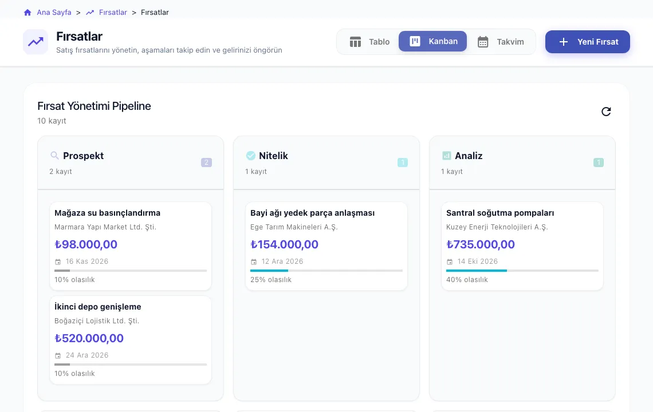Click Marmara Yapı Market Ltd. Şti. company name

105,227
